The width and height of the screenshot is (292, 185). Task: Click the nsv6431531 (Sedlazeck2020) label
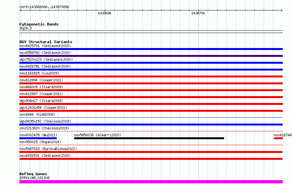[45, 156]
